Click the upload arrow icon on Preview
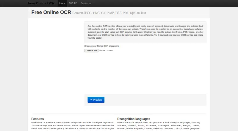Viewport: 238px width, 131px height. pos(91,100)
